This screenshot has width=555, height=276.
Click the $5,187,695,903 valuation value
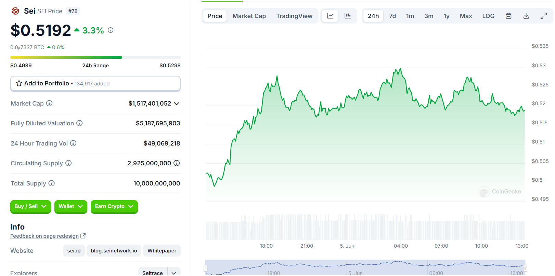158,123
